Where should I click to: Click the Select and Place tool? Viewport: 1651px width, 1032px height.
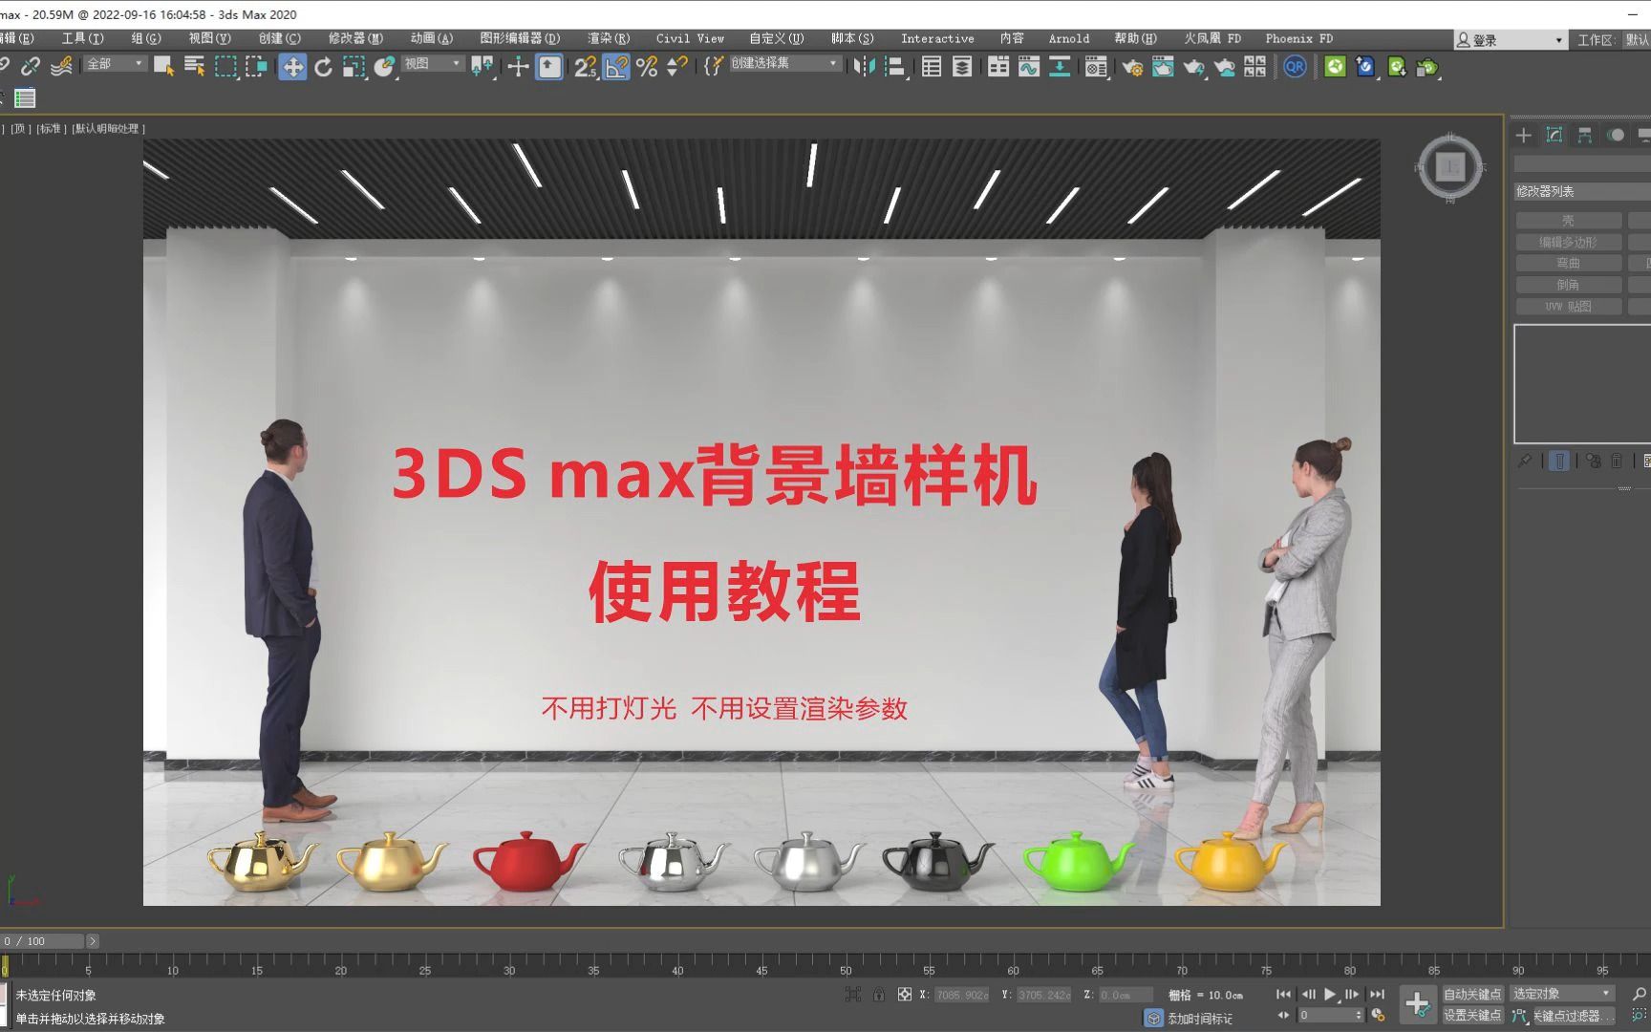pos(385,66)
